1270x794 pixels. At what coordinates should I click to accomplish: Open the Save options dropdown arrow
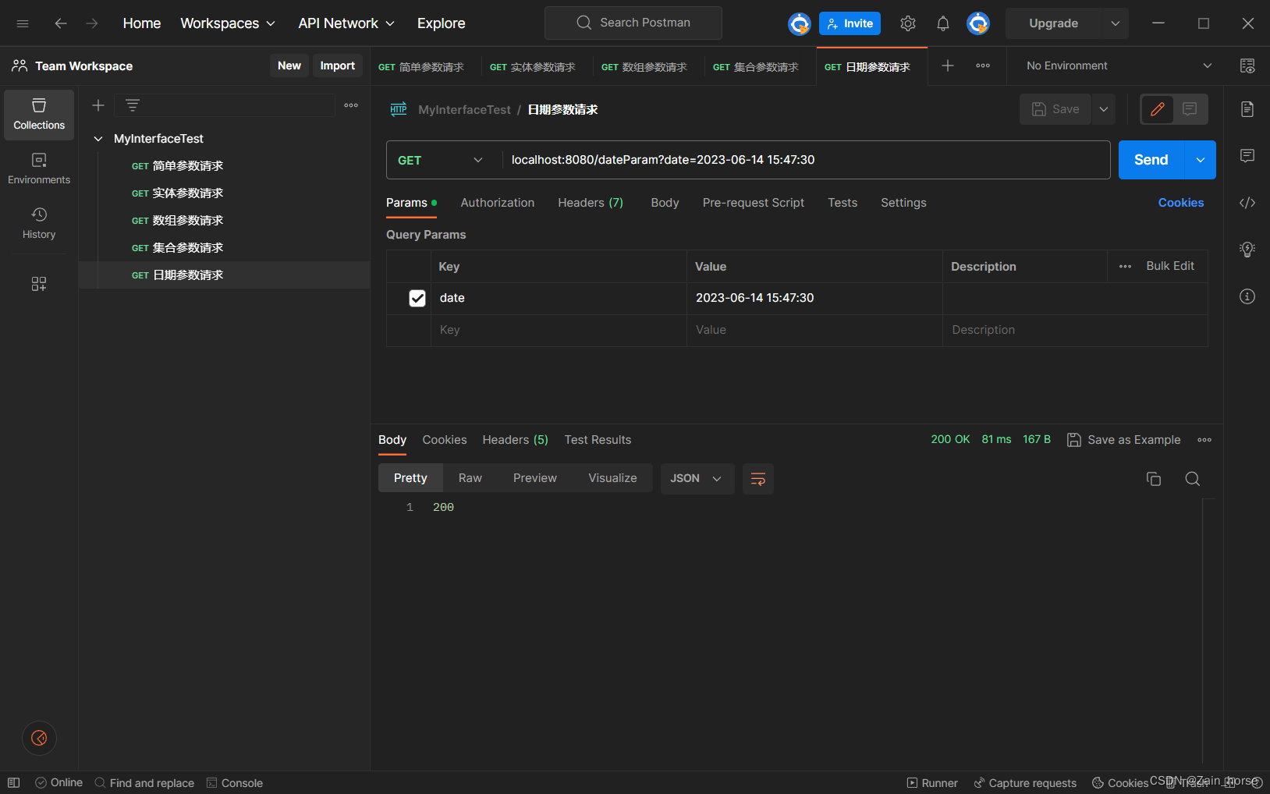tap(1104, 109)
